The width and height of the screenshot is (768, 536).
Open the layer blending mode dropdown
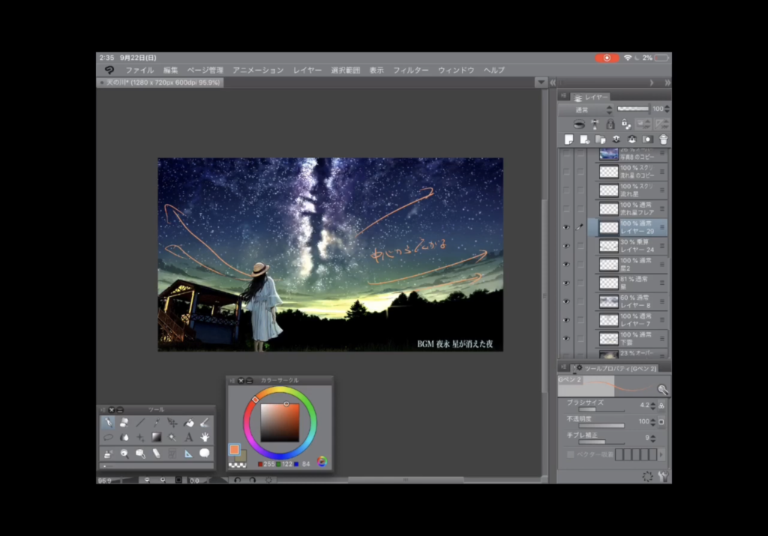[586, 109]
